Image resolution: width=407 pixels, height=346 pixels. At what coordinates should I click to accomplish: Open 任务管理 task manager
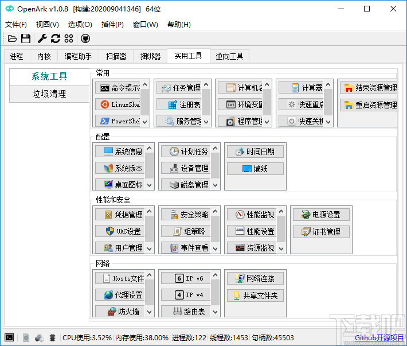pos(179,88)
